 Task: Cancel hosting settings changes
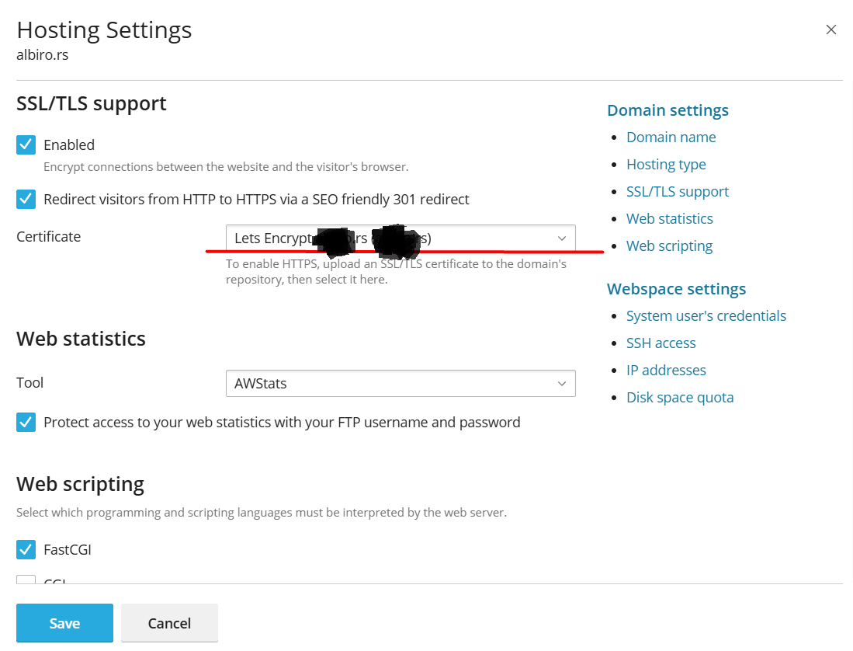pos(169,623)
